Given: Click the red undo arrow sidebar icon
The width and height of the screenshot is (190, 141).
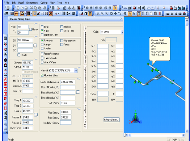Looking at the screenshot, I should coord(5,103).
